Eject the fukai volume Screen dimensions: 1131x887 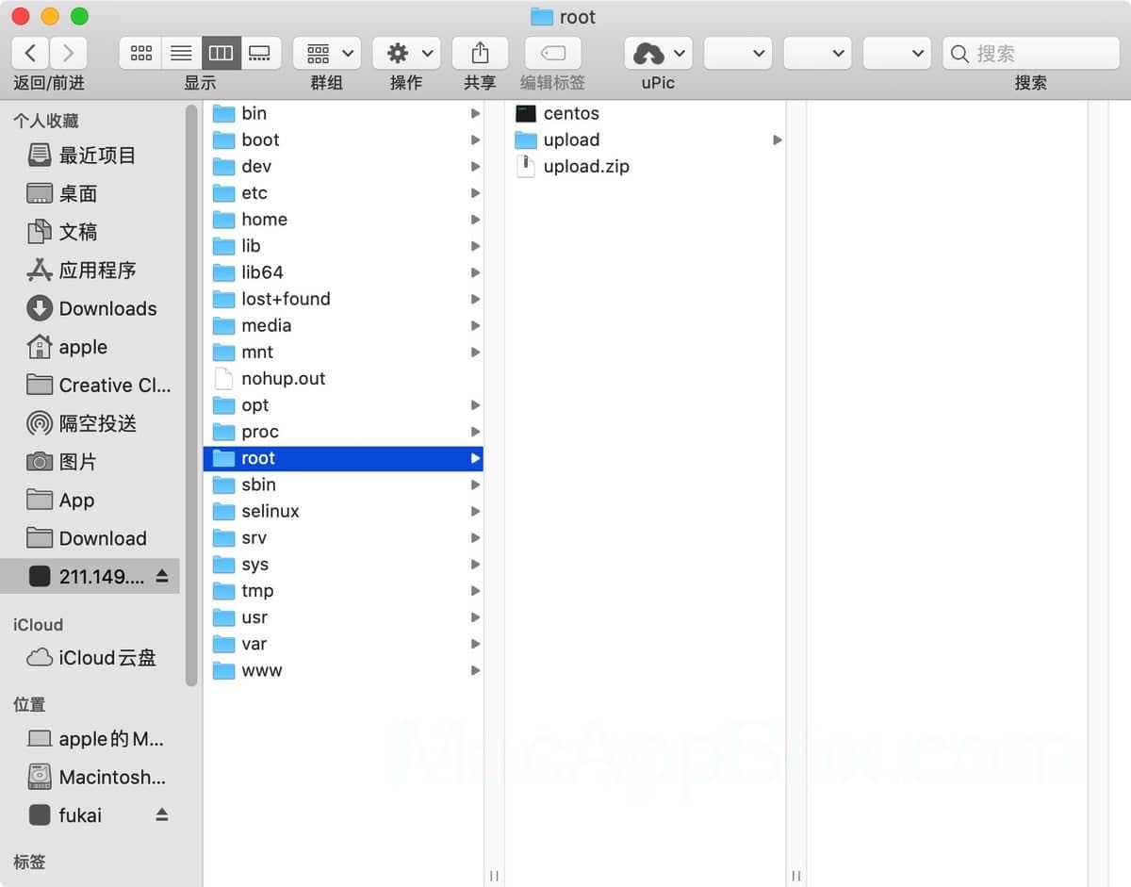[162, 814]
